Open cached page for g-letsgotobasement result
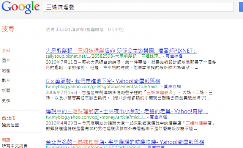243x148 pixels. point(172,87)
